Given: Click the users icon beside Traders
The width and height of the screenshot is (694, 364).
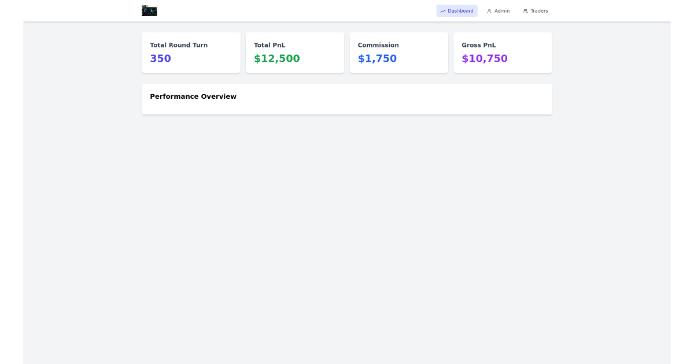Looking at the screenshot, I should (524, 10).
